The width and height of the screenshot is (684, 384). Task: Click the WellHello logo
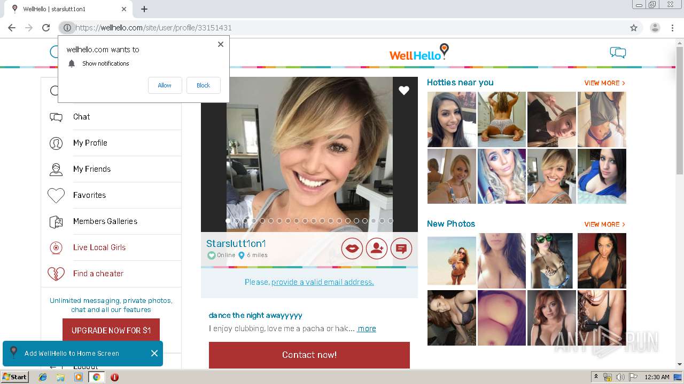click(x=419, y=52)
